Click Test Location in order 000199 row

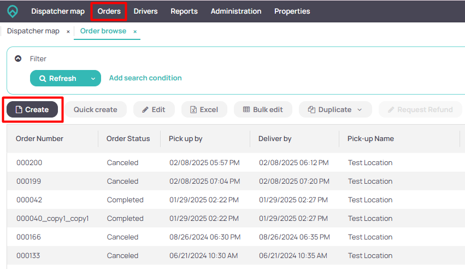(370, 181)
